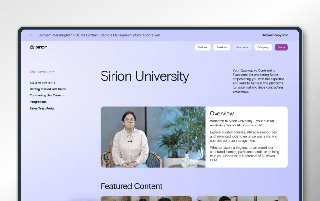
Task: Click the Featured Content heading
Action: (132, 186)
